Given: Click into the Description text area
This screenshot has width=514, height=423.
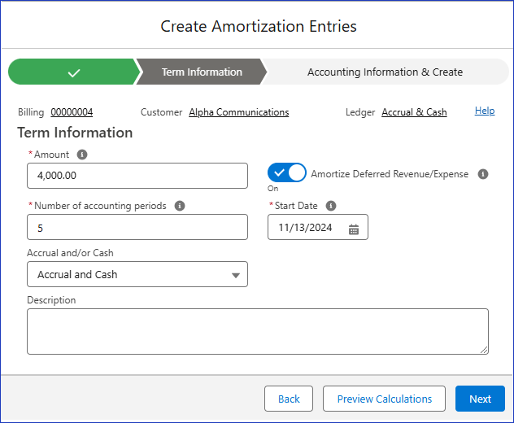Looking at the screenshot, I should pos(258,332).
